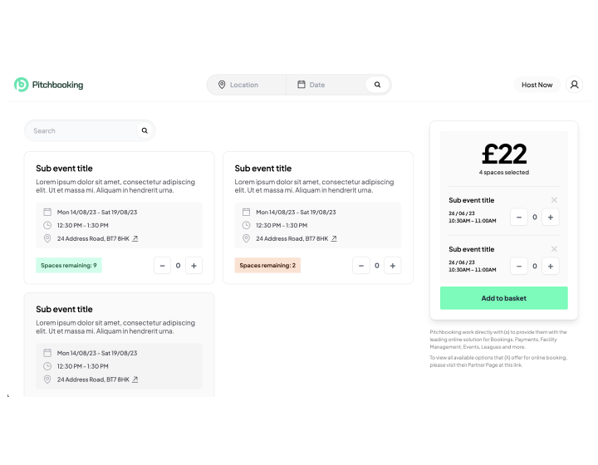
Task: Open address link icon in third event card
Action: (135, 379)
